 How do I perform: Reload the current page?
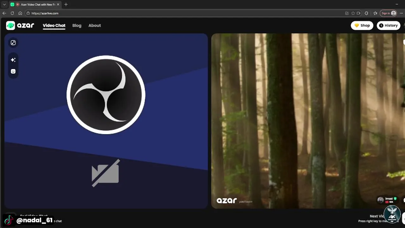coord(12,13)
